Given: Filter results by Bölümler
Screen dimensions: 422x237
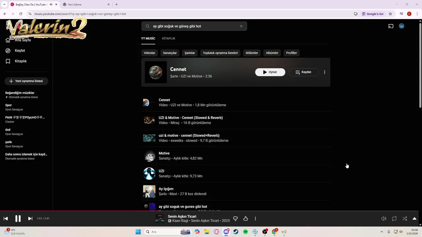Looking at the screenshot, I should click(252, 53).
